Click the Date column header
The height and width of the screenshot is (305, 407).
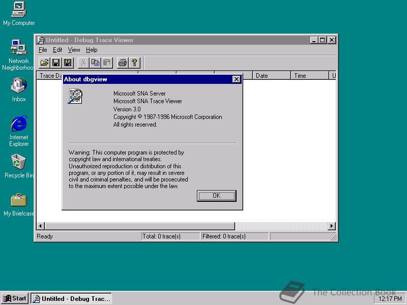click(272, 76)
